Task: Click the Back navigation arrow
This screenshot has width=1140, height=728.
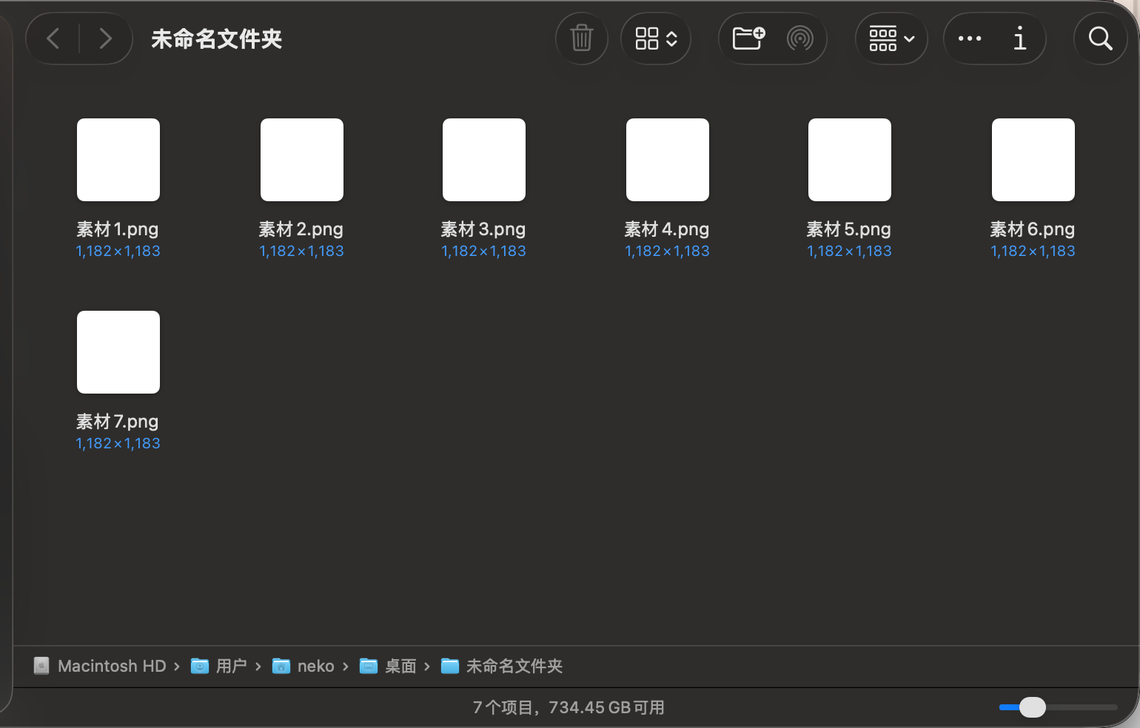Action: click(53, 38)
